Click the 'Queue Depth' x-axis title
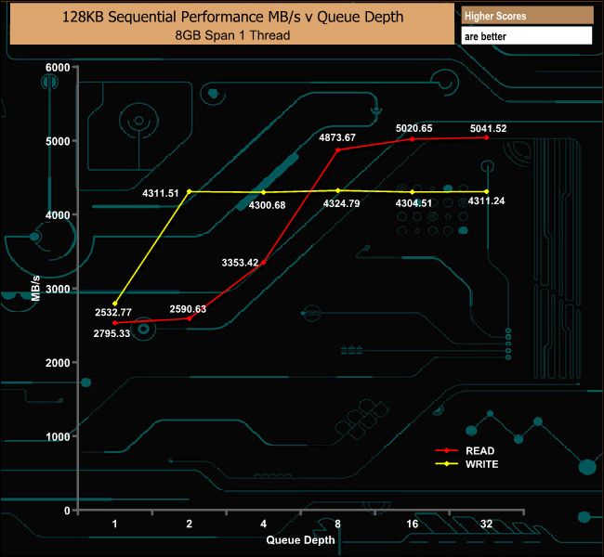This screenshot has height=557, width=604. (300, 540)
